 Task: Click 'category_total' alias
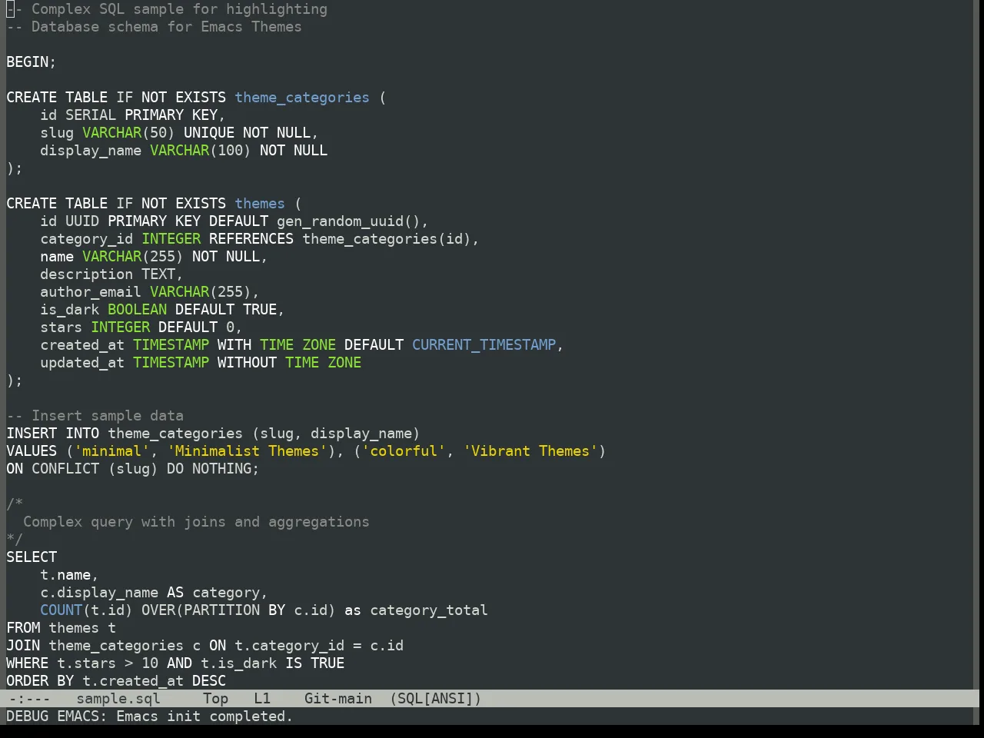[429, 610]
